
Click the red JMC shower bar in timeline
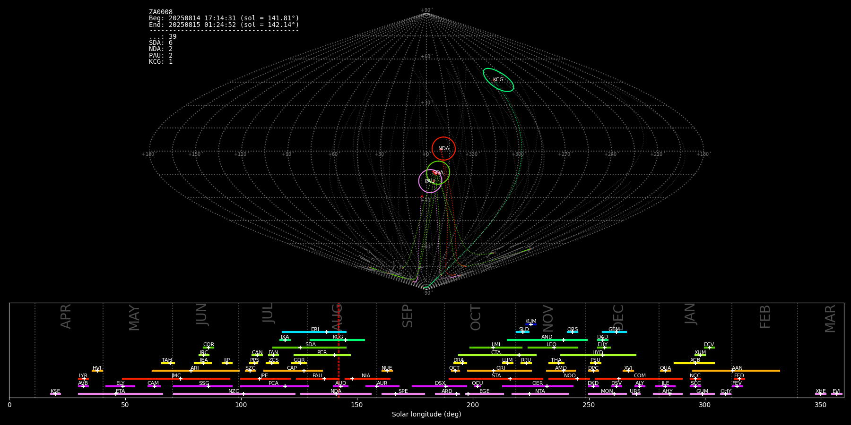176,379
